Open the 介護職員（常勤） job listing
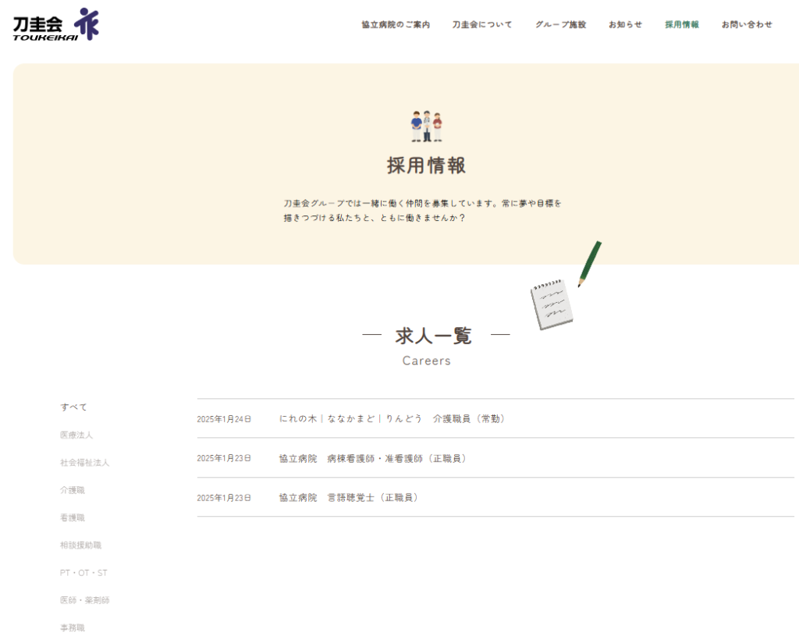This screenshot has height=640, width=799. (394, 419)
